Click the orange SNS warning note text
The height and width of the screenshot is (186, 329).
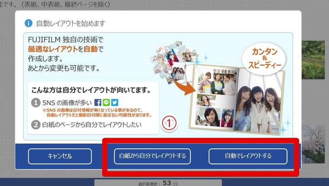pos(97,113)
